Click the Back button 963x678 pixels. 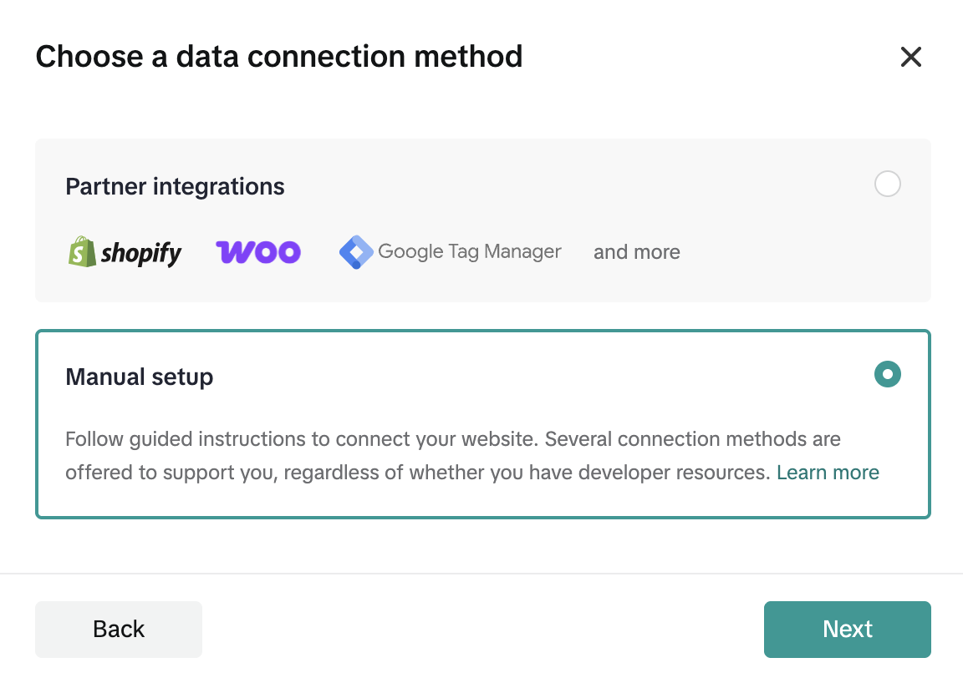118,629
